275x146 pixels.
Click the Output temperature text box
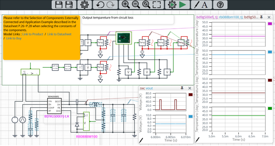click(x=128, y=20)
